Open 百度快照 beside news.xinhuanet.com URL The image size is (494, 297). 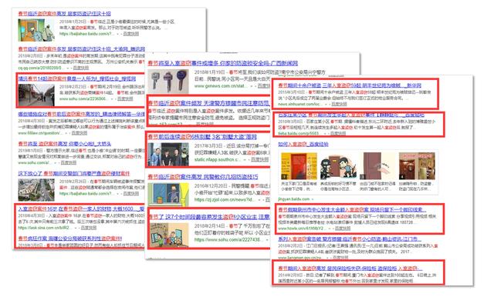pos(339,104)
